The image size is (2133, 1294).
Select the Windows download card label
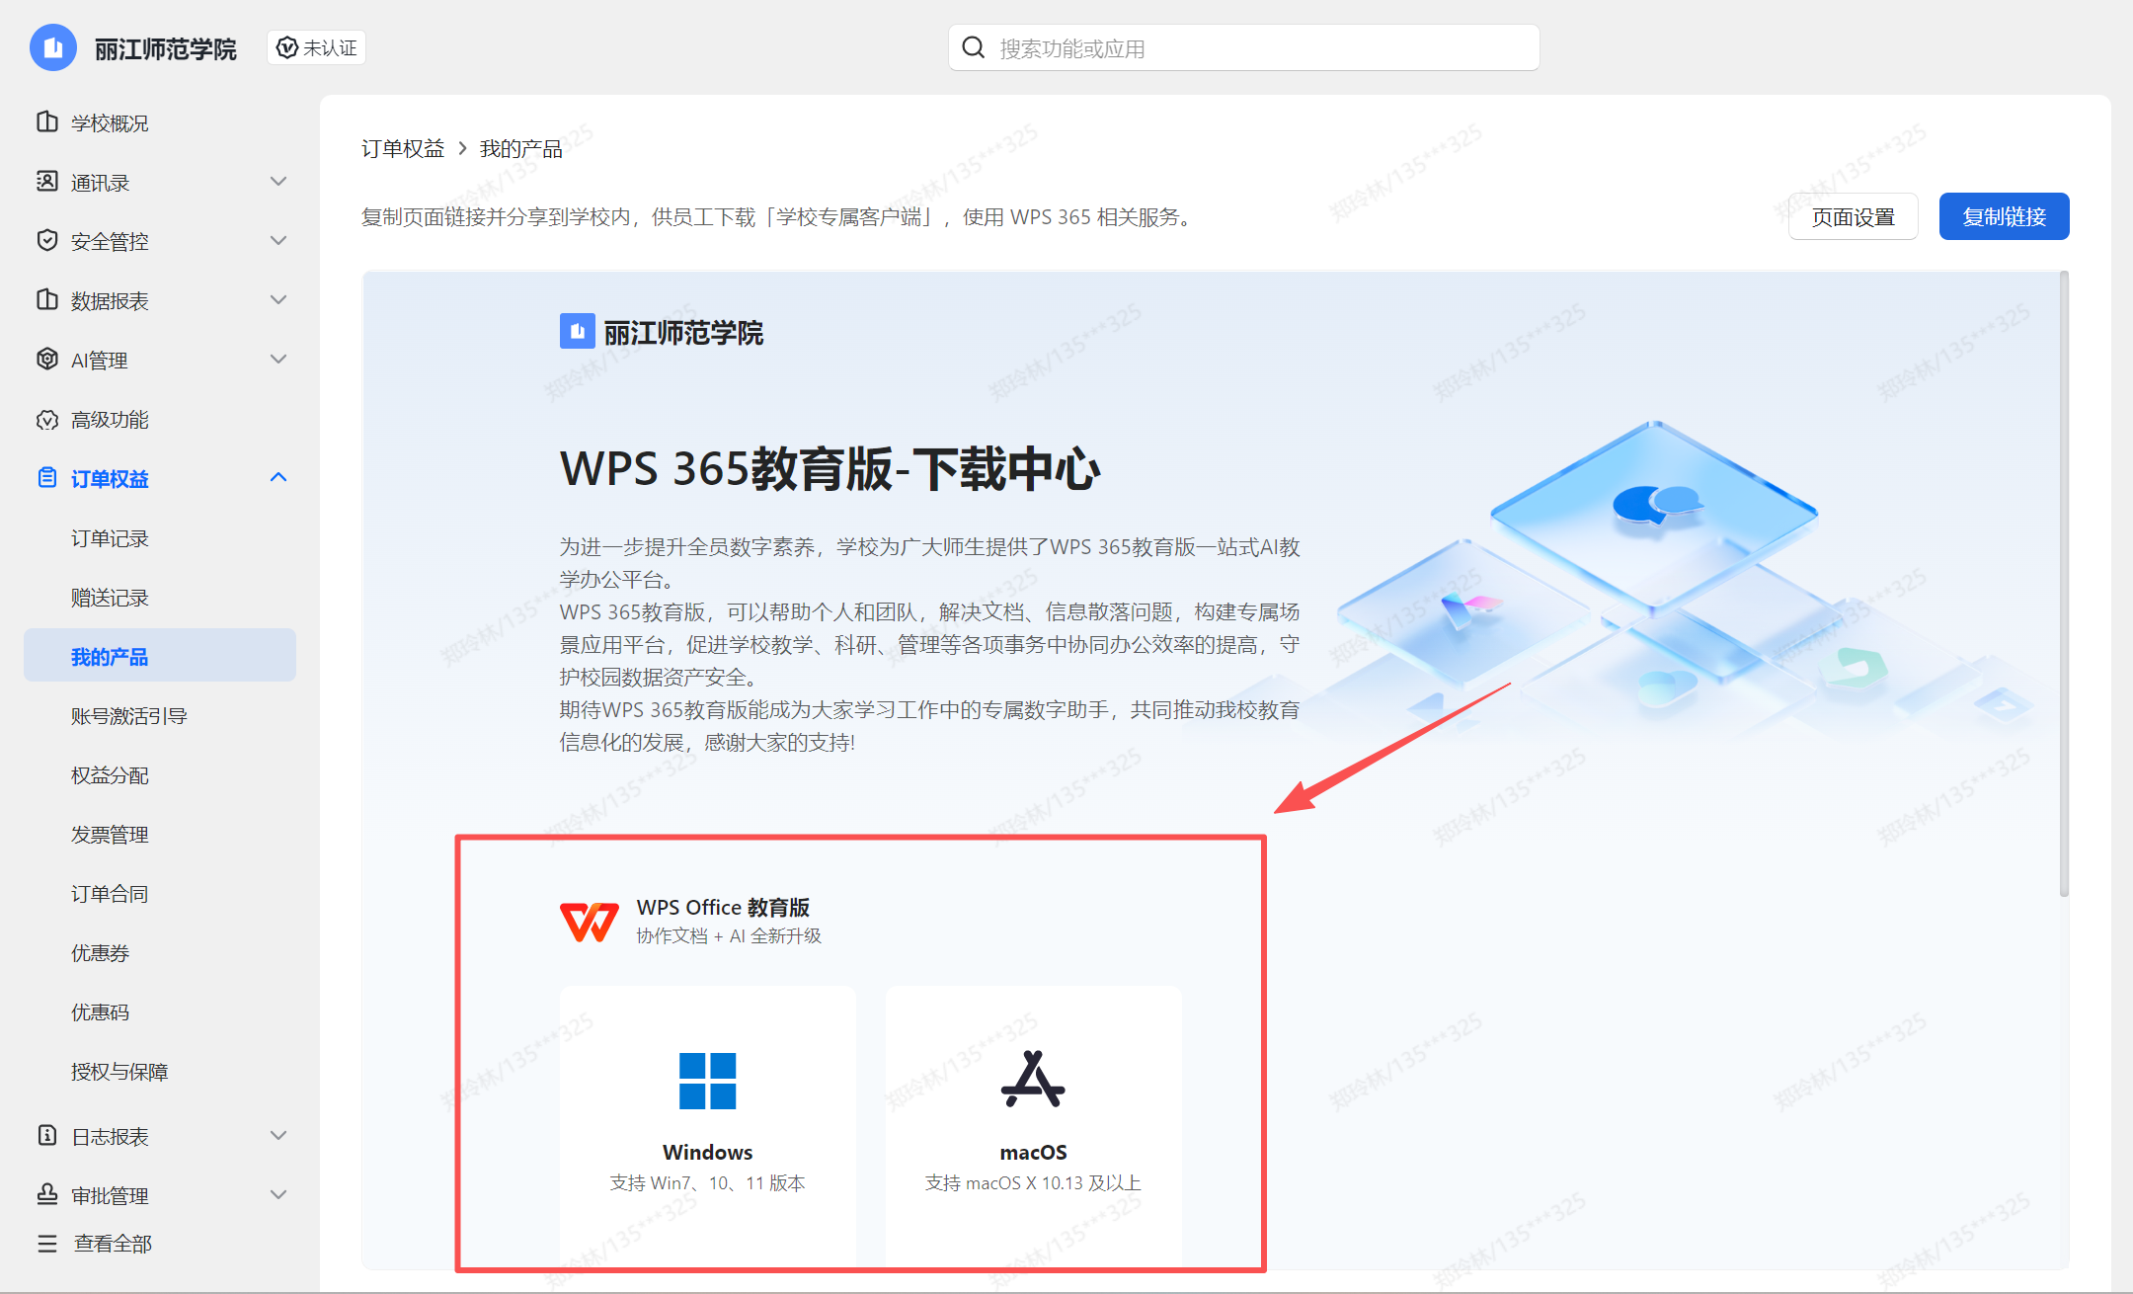(707, 1152)
